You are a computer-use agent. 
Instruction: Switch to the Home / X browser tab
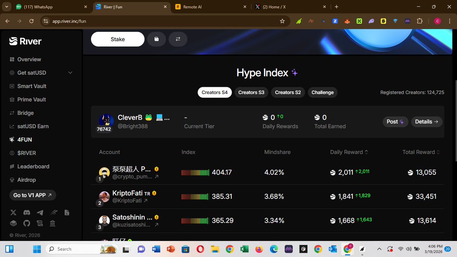click(x=290, y=7)
